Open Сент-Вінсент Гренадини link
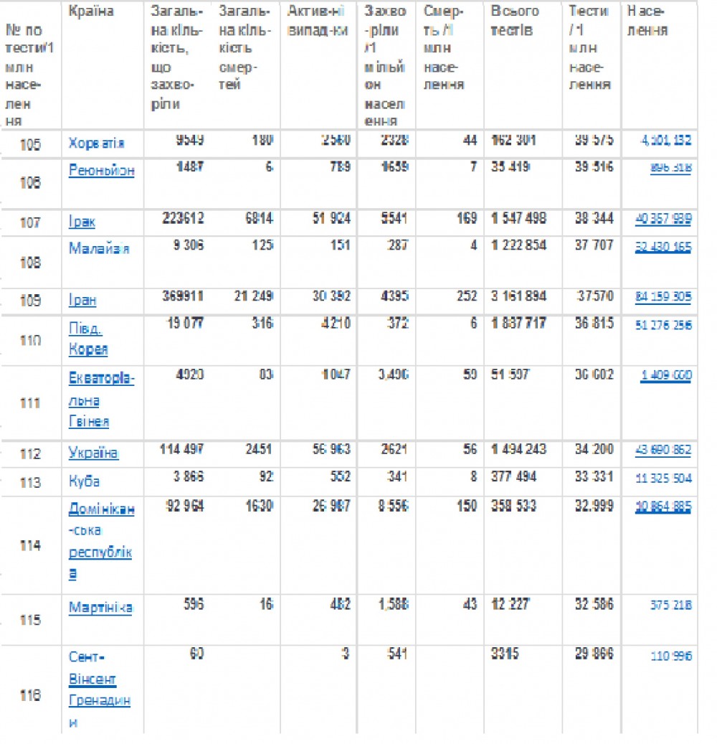Viewport: 717px width, 744px height. click(x=100, y=689)
